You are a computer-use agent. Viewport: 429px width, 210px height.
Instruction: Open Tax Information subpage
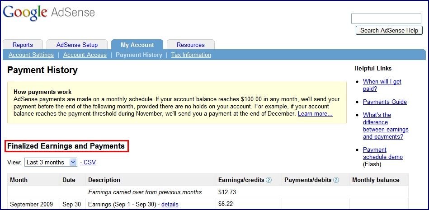click(191, 55)
